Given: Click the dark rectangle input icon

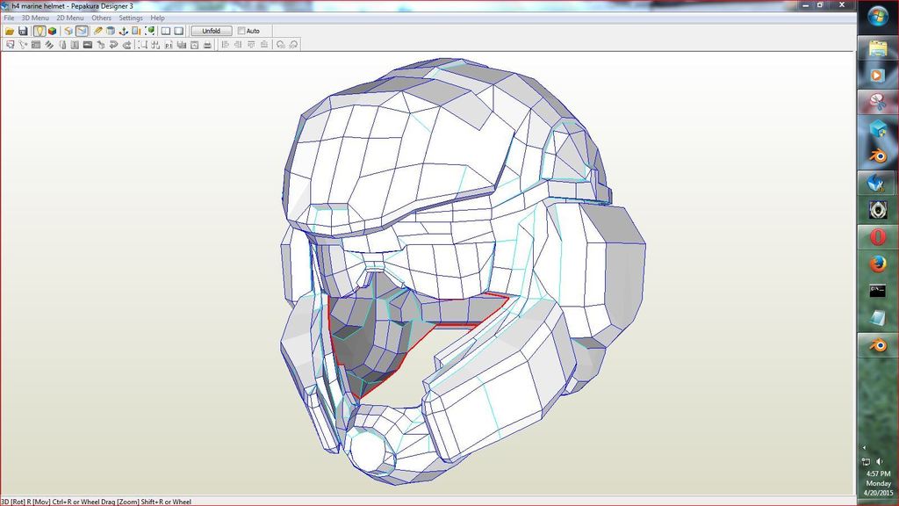Looking at the screenshot, I should (88, 45).
